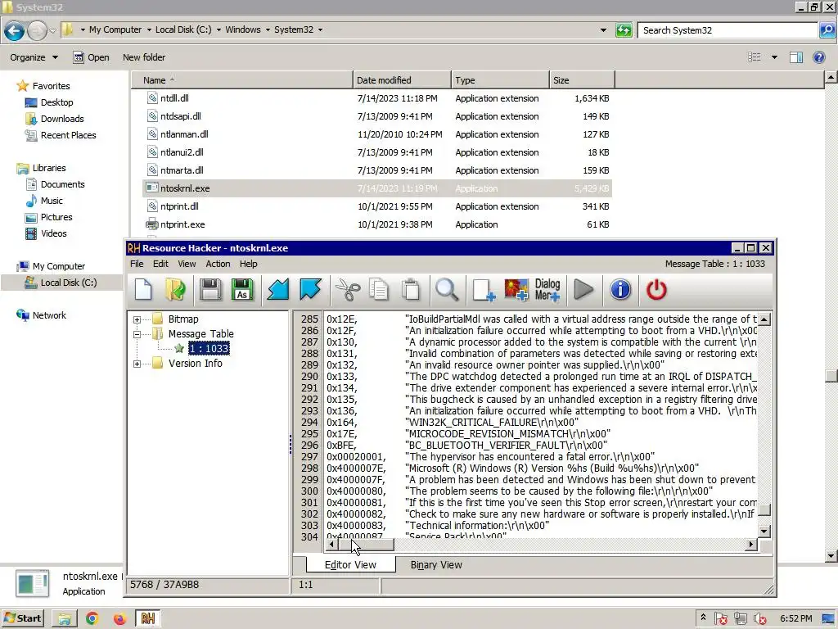Screen dimensions: 838x629
Task: Expand the Local Disk (C:) breadcrumb arrow
Action: click(x=219, y=30)
